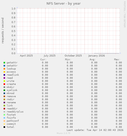
Task: Click the purple read legend swatch
Action: point(4,78)
